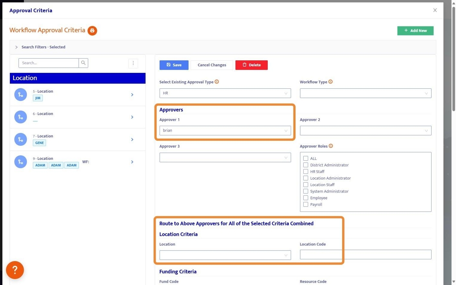Open Select Existing Approval Type dropdown showing HR
Screen dimensions: 456x285
pos(225,93)
